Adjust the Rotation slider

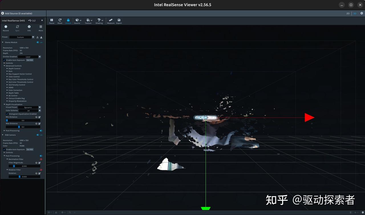click(x=24, y=177)
